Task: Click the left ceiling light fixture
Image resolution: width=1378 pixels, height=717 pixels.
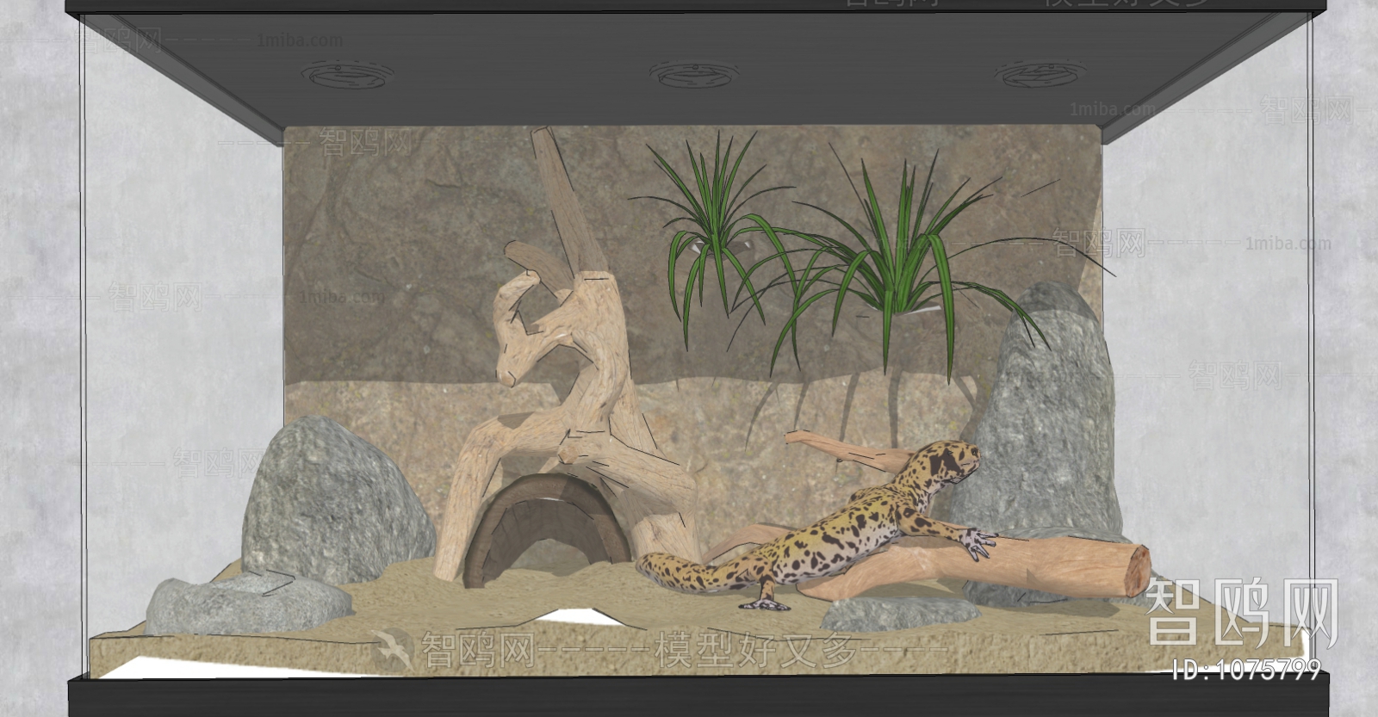Action: point(348,75)
